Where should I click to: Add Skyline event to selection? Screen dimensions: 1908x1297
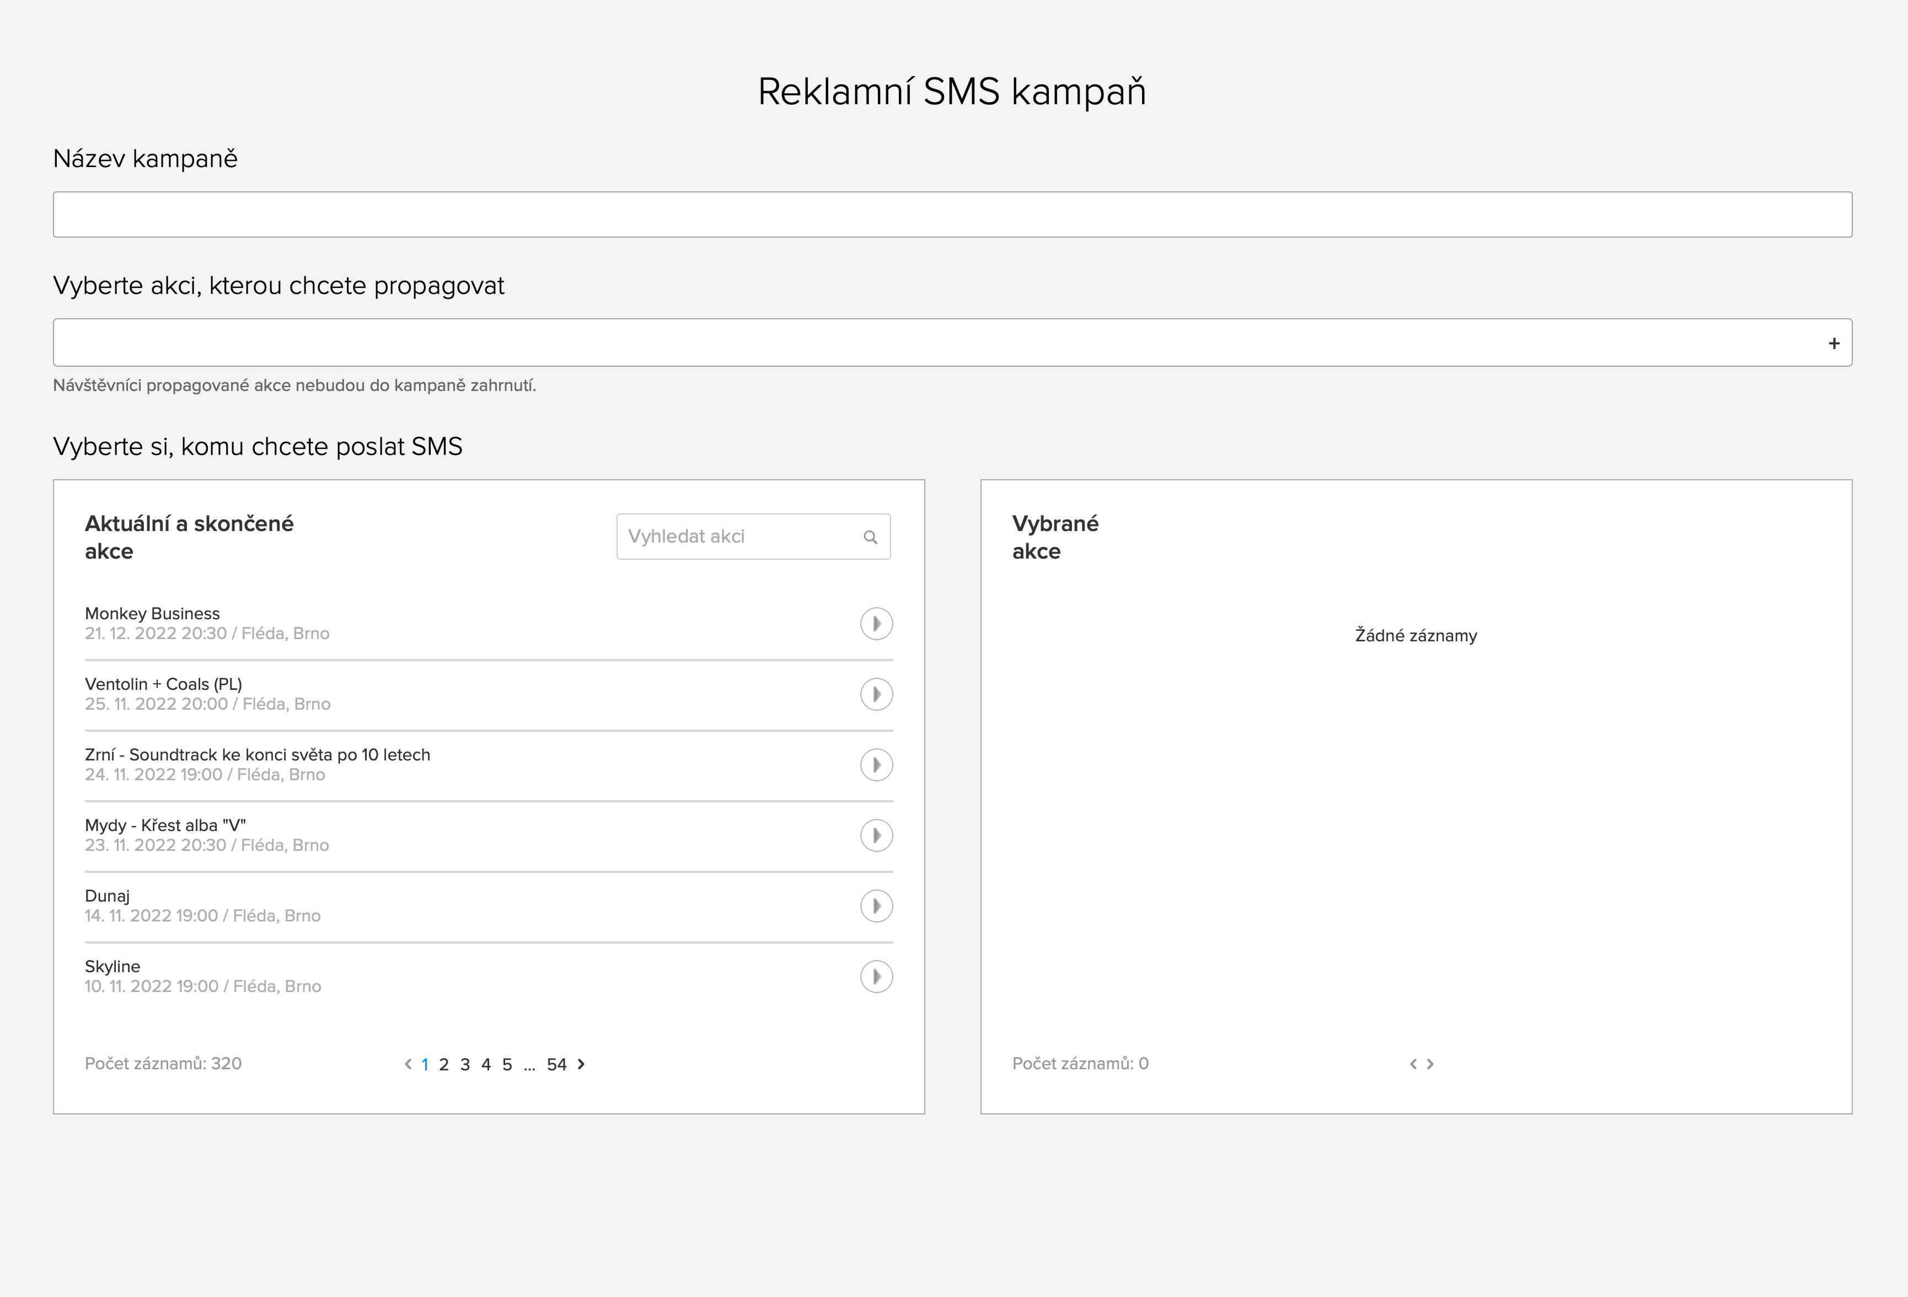[x=876, y=977]
